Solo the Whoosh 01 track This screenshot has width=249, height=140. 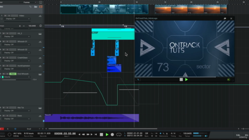(x=7, y=42)
